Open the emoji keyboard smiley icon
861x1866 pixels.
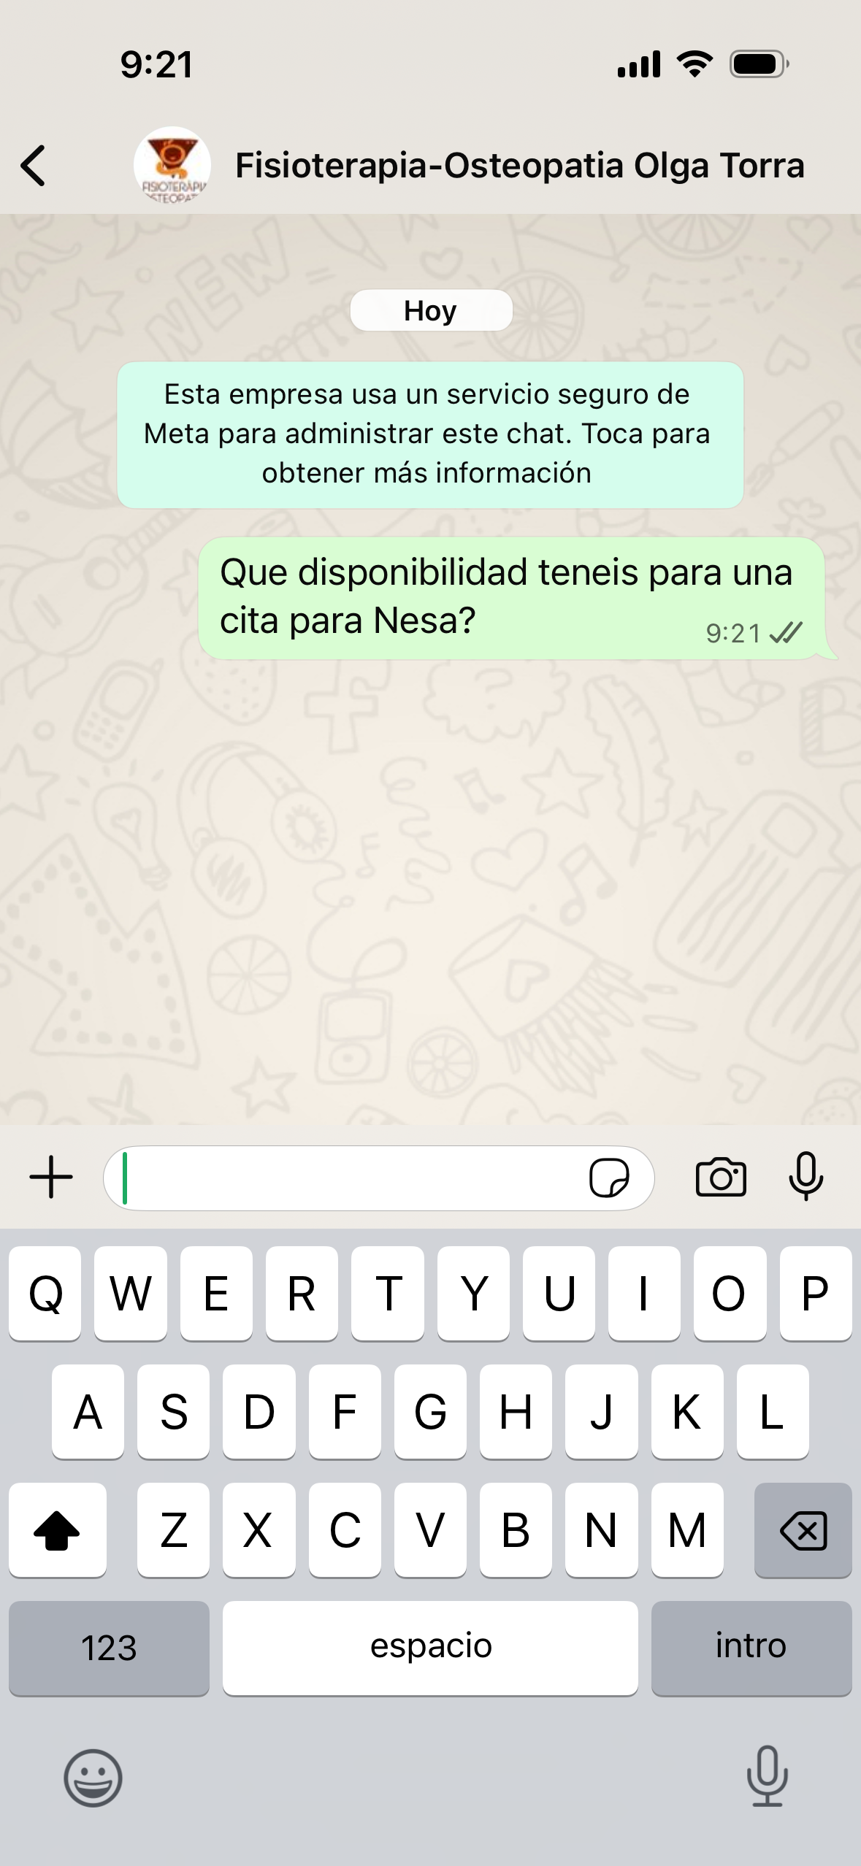pos(93,1778)
